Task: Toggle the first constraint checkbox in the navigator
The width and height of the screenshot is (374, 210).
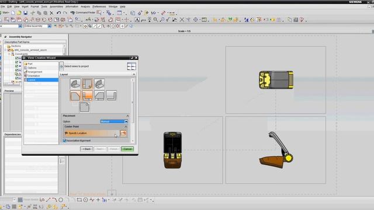Action: point(17,58)
